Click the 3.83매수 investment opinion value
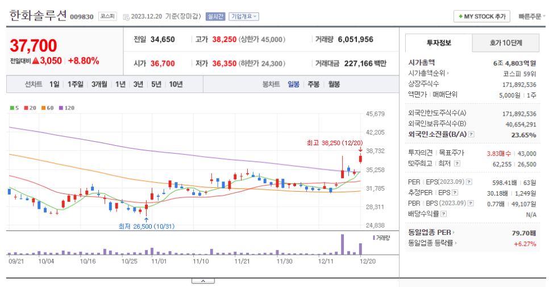The image size is (549, 287). (498, 154)
